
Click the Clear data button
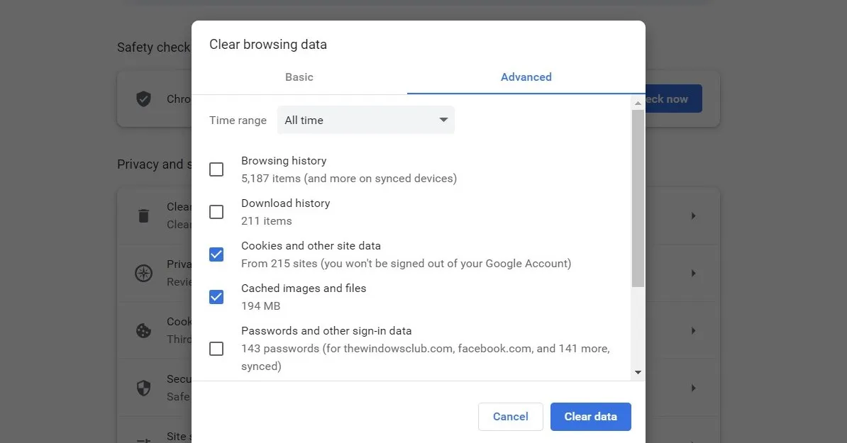(x=590, y=416)
